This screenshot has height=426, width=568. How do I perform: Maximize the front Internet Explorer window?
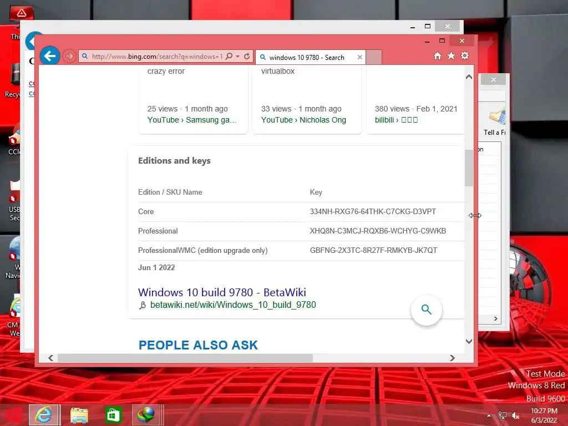point(442,40)
